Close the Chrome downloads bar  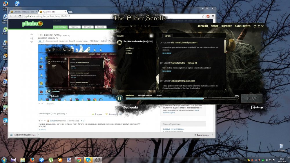point(212,135)
